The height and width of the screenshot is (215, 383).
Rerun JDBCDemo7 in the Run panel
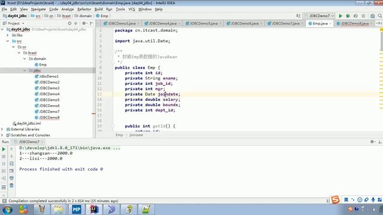click(x=4, y=149)
